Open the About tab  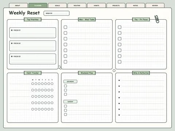(x=18, y=5)
